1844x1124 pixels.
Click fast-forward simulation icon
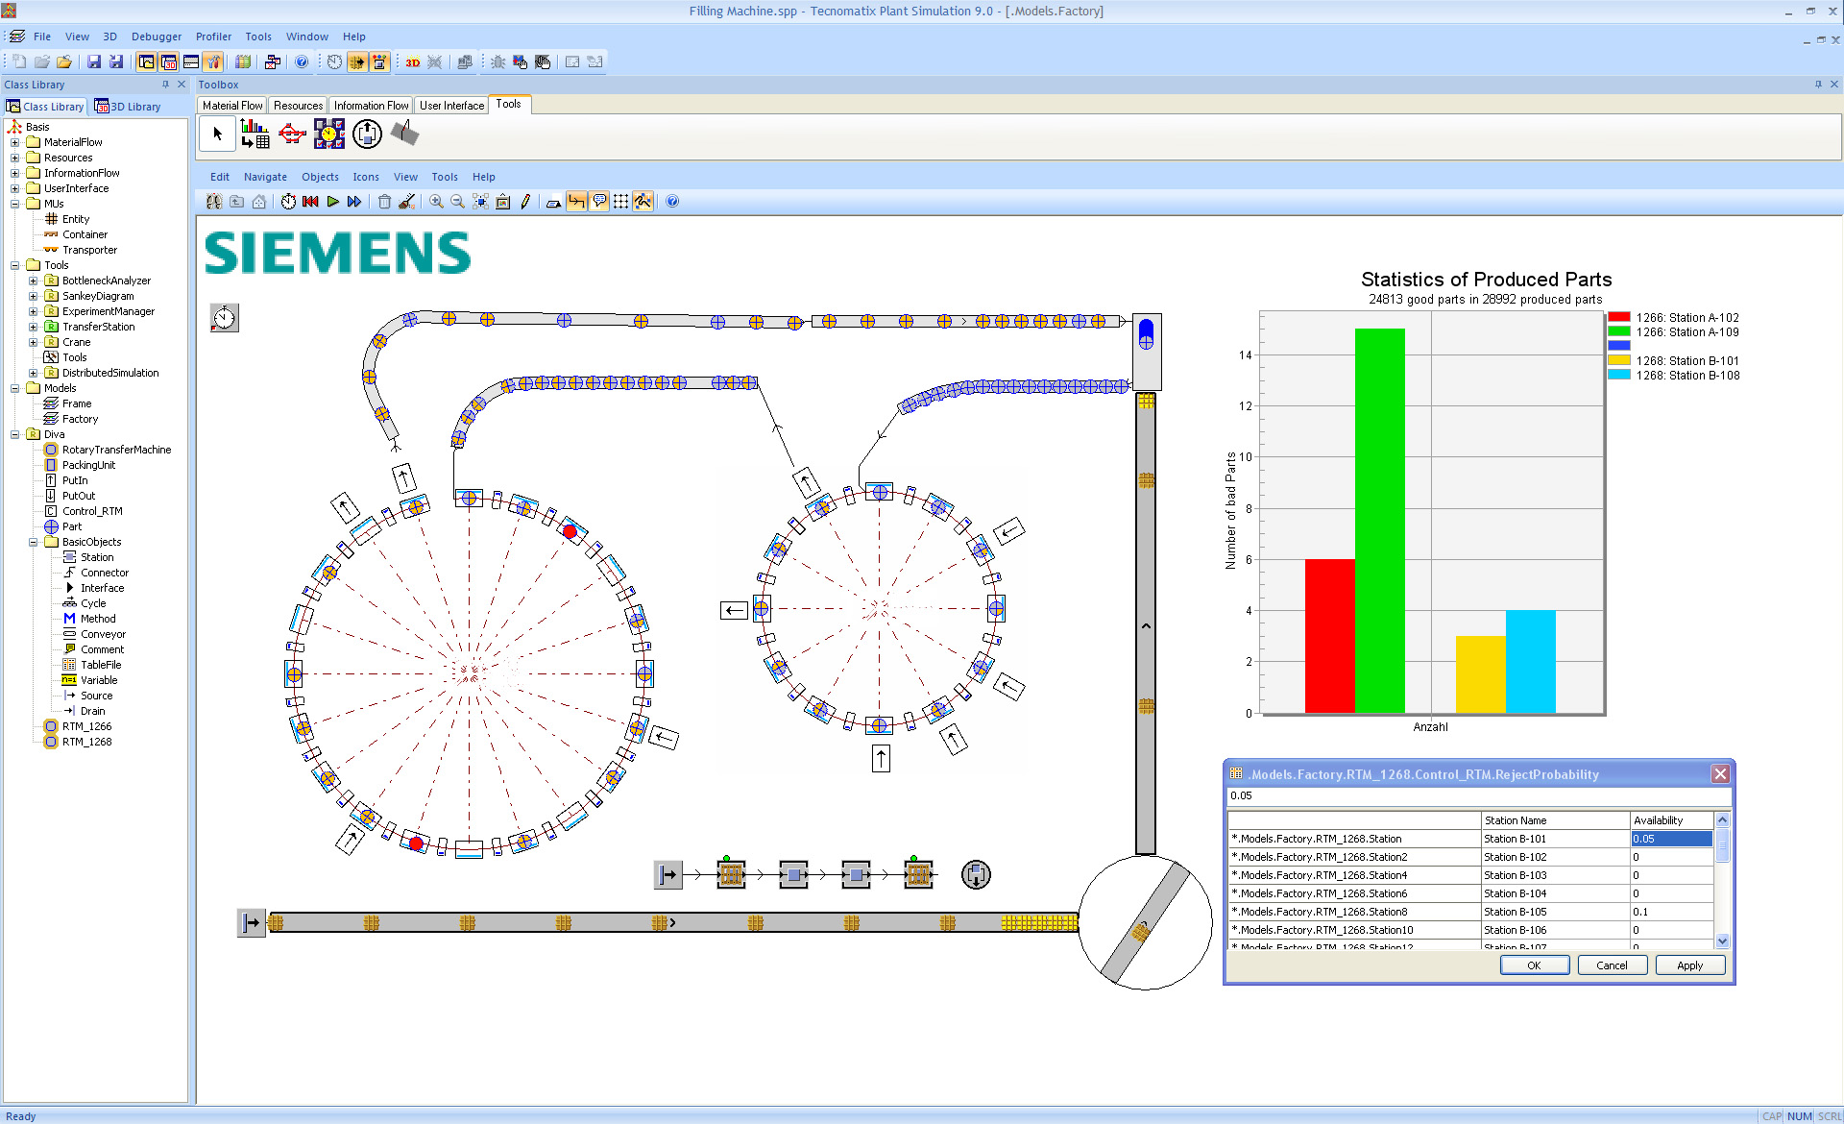point(354,202)
